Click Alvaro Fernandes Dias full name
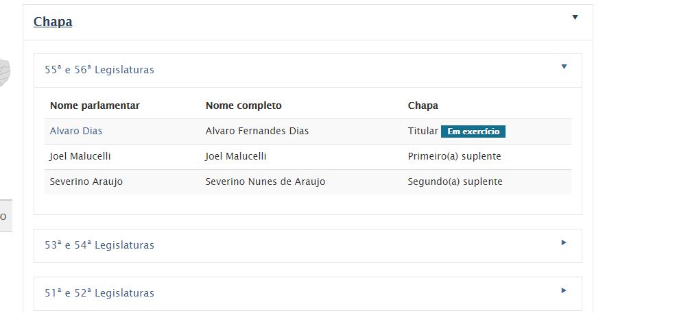The image size is (677, 313). [257, 131]
